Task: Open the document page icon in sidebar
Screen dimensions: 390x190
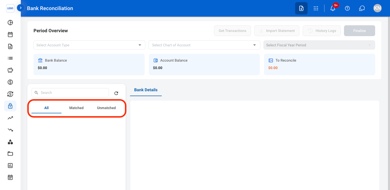Action: pos(10,46)
